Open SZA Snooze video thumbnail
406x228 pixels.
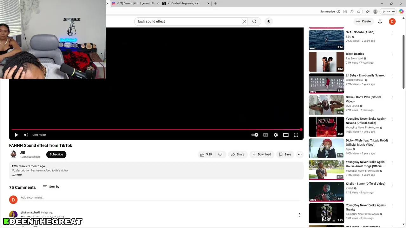click(x=326, y=40)
